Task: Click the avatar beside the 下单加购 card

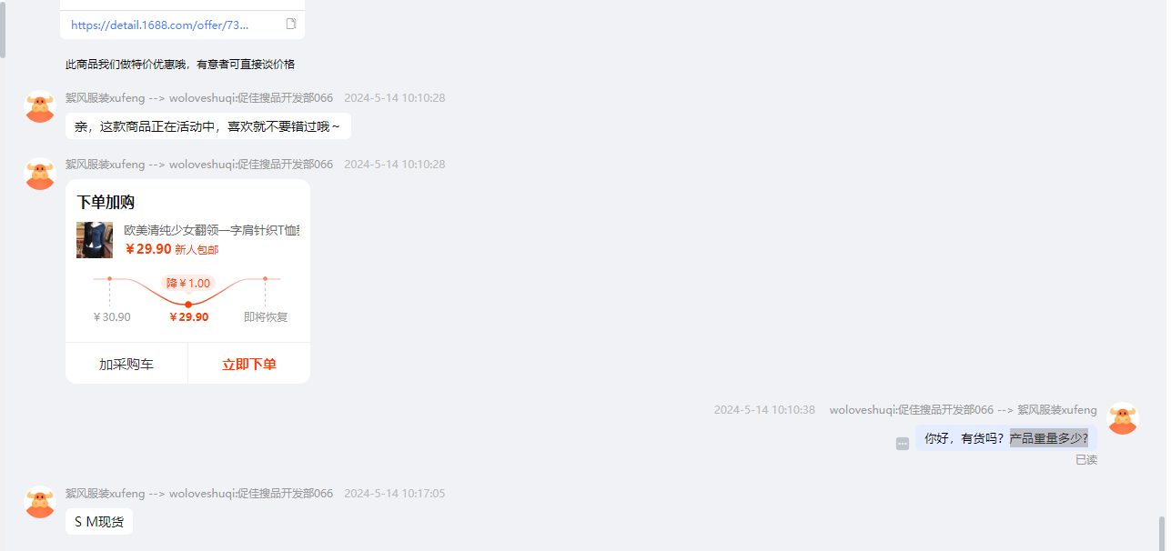Action: click(x=40, y=174)
